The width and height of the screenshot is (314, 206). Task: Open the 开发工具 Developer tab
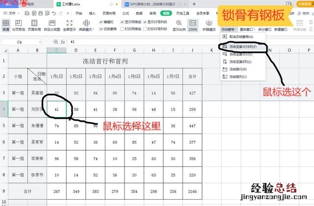183,13
